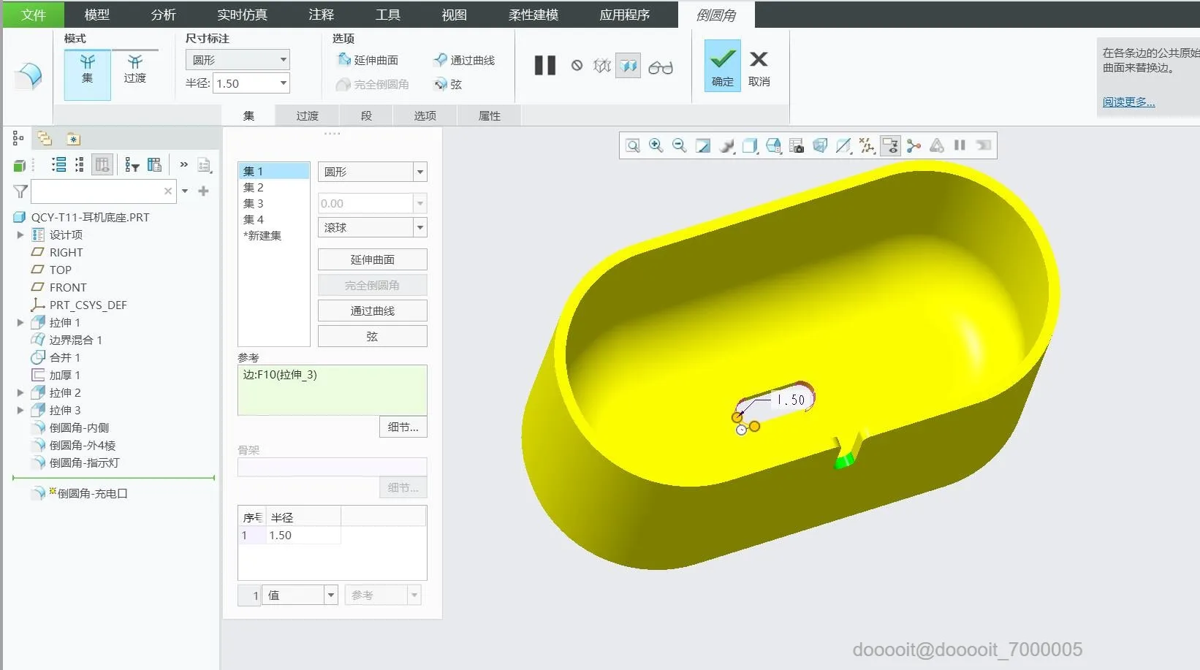Cancel the round with the X 取消 icon
This screenshot has height=670, width=1200.
click(759, 66)
